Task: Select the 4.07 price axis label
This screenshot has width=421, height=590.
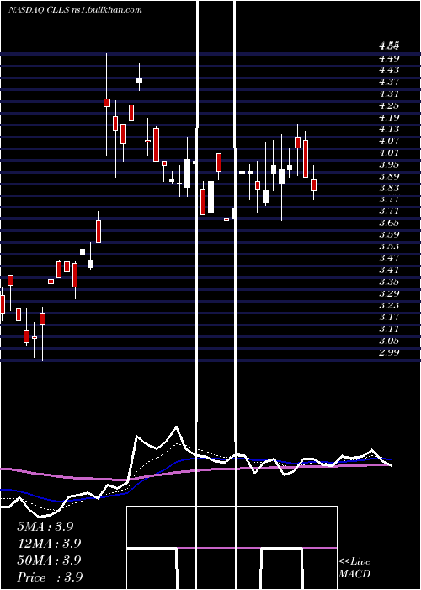Action: [x=389, y=141]
